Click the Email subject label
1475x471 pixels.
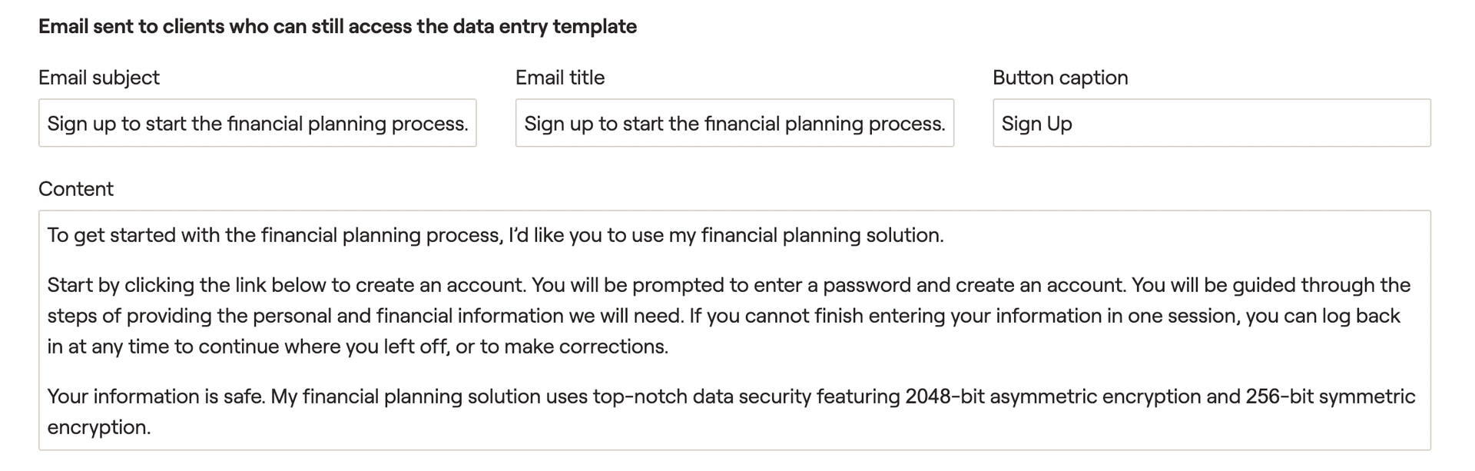point(99,78)
